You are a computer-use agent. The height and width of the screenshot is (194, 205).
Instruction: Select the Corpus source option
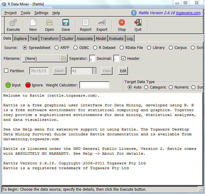(x=171, y=47)
